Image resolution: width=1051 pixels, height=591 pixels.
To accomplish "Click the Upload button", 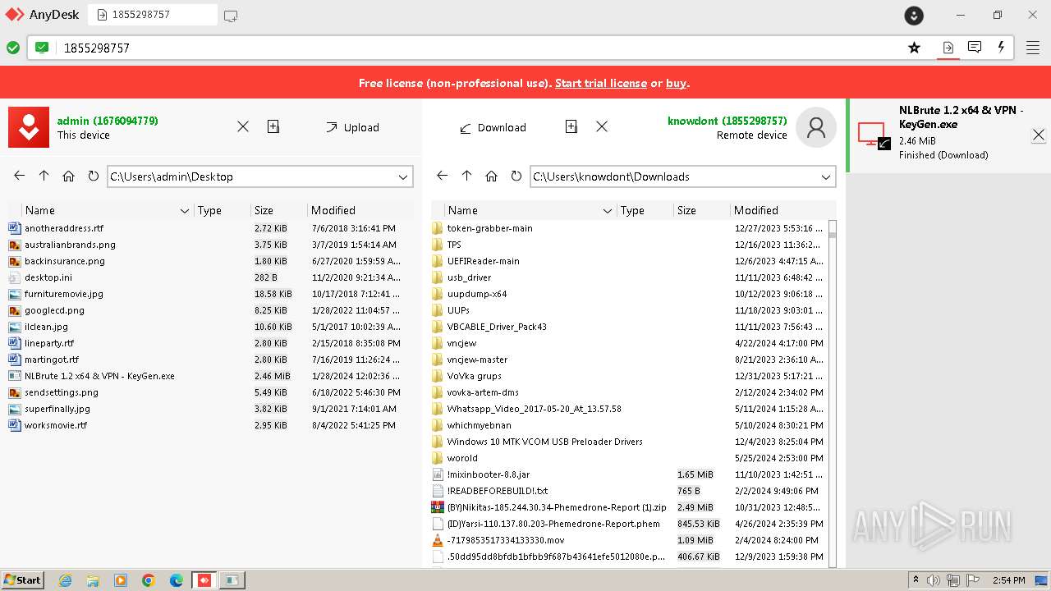I will tap(352, 127).
